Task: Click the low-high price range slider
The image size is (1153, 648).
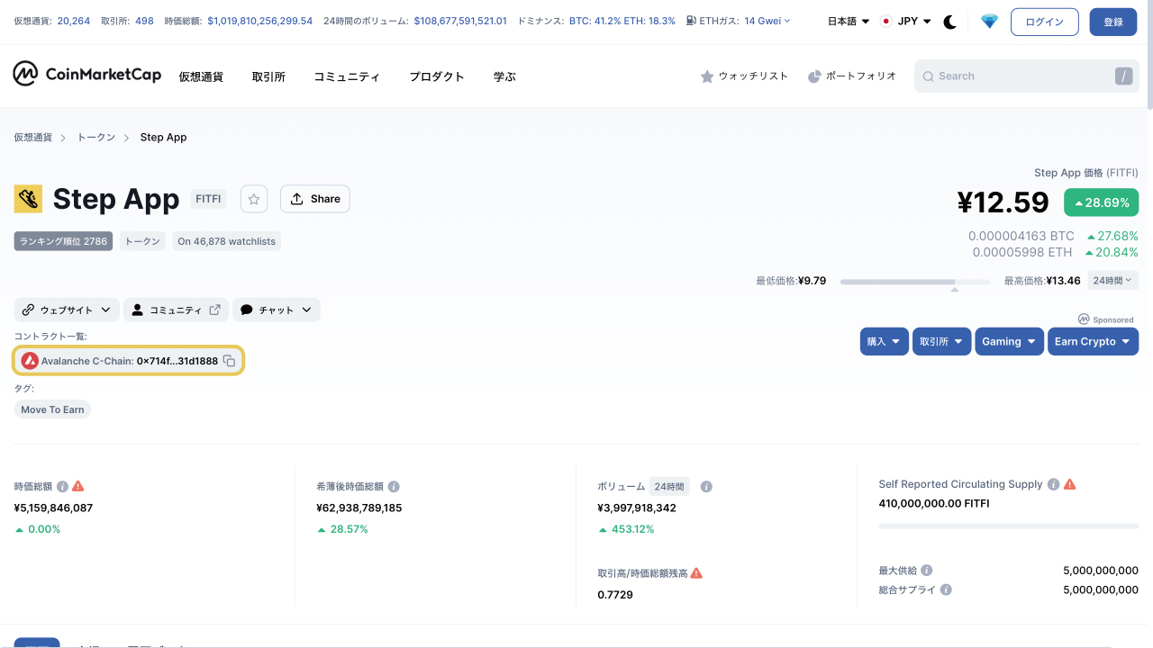Action: pos(915,282)
